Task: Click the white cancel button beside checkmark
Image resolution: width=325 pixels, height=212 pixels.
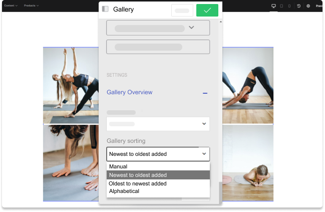Action: [182, 10]
